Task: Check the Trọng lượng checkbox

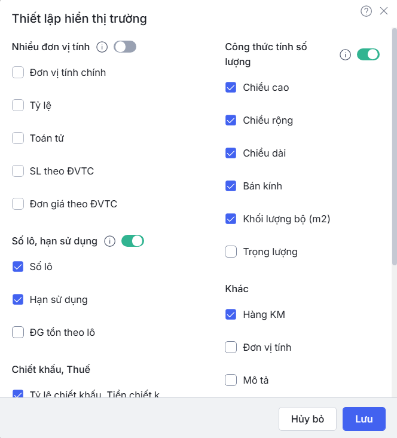Action: [231, 252]
